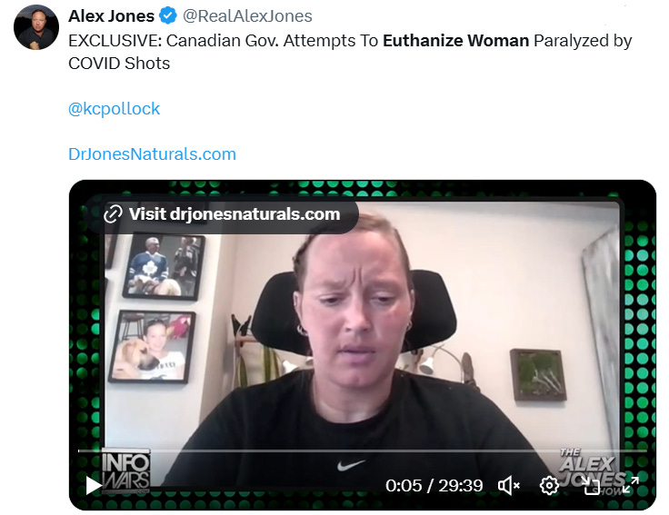669x515 pixels.
Task: Click the center of the video frame
Action: [x=363, y=345]
